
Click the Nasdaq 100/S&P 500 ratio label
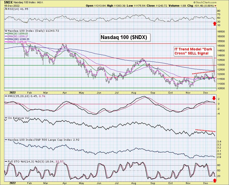click(x=44, y=140)
